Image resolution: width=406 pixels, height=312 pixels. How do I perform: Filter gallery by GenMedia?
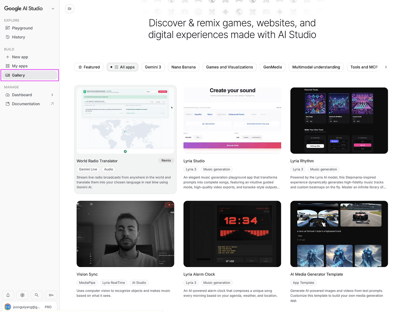pyautogui.click(x=273, y=67)
